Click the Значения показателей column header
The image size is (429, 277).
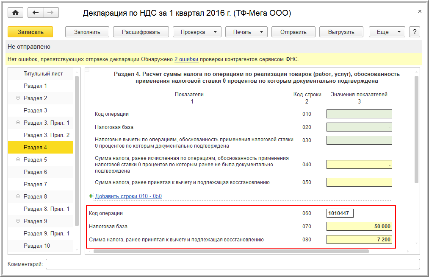359,94
